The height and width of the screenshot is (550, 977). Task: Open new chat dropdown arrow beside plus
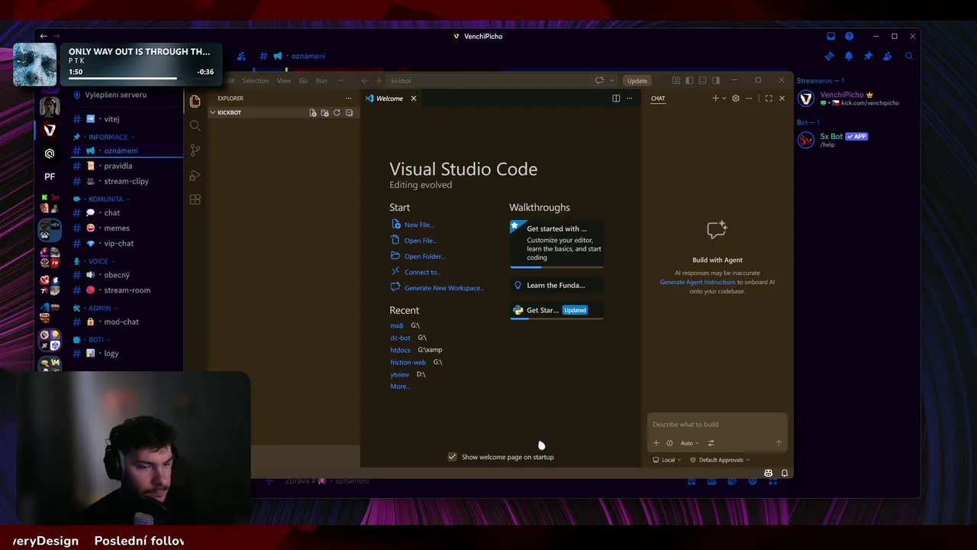pyautogui.click(x=724, y=98)
